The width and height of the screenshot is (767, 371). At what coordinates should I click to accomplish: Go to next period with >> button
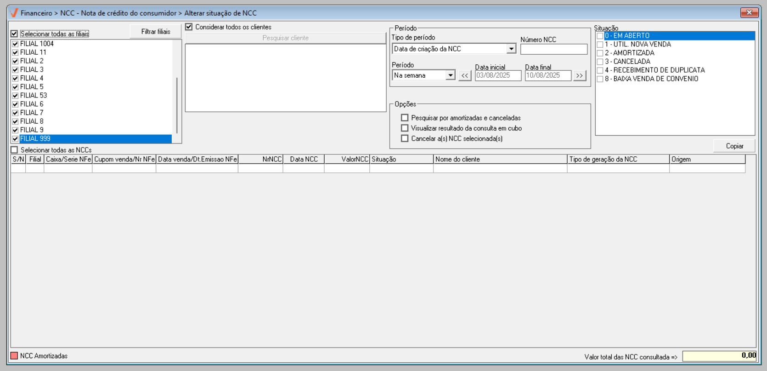pos(580,75)
